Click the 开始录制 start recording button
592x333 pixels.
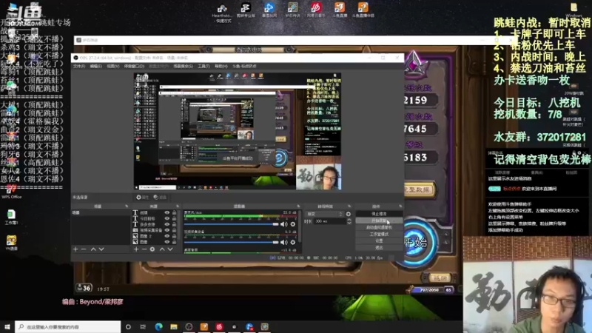379,221
